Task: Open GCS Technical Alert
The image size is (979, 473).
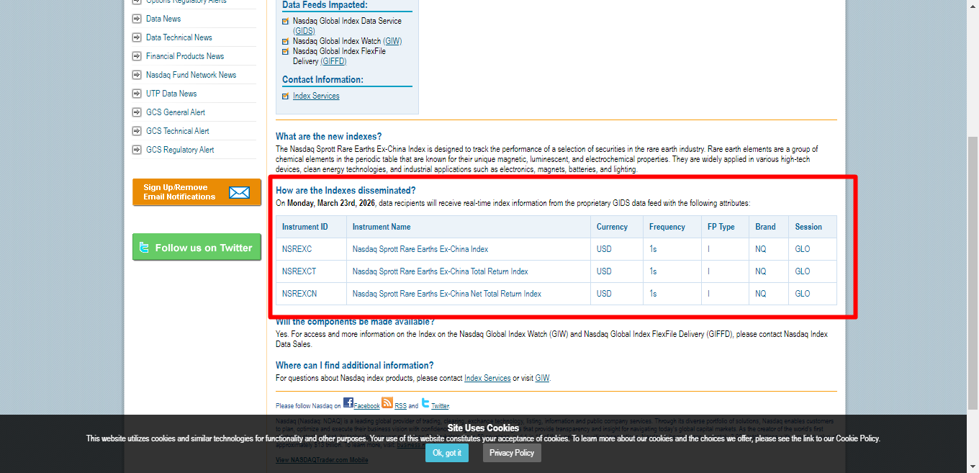Action: [x=178, y=131]
